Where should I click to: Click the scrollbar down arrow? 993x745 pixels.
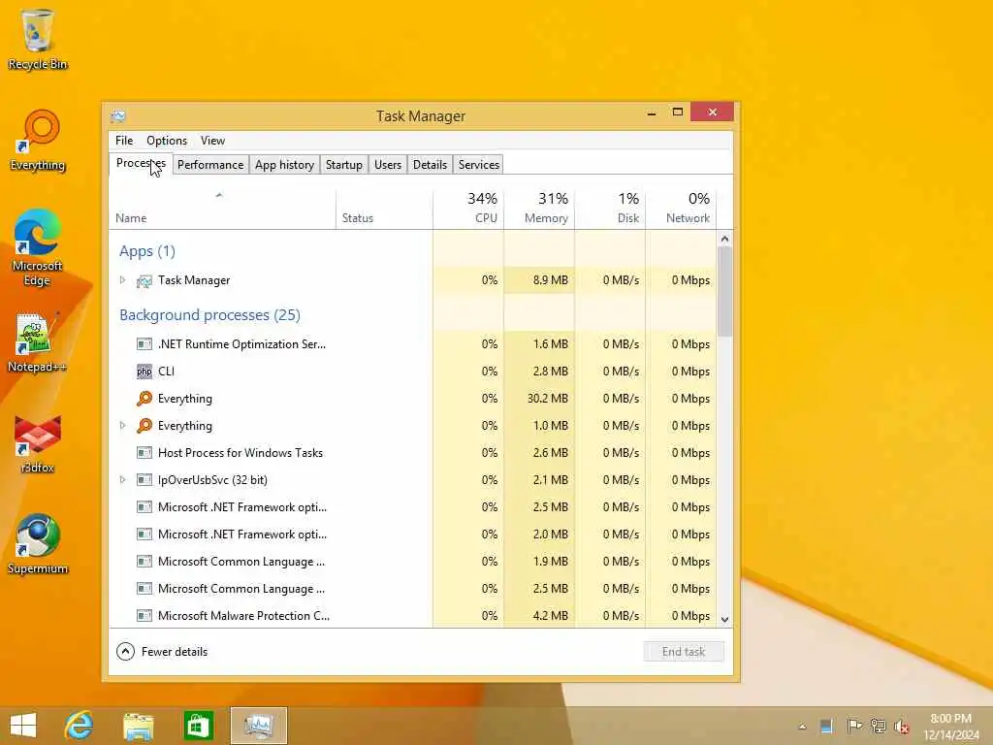[725, 620]
